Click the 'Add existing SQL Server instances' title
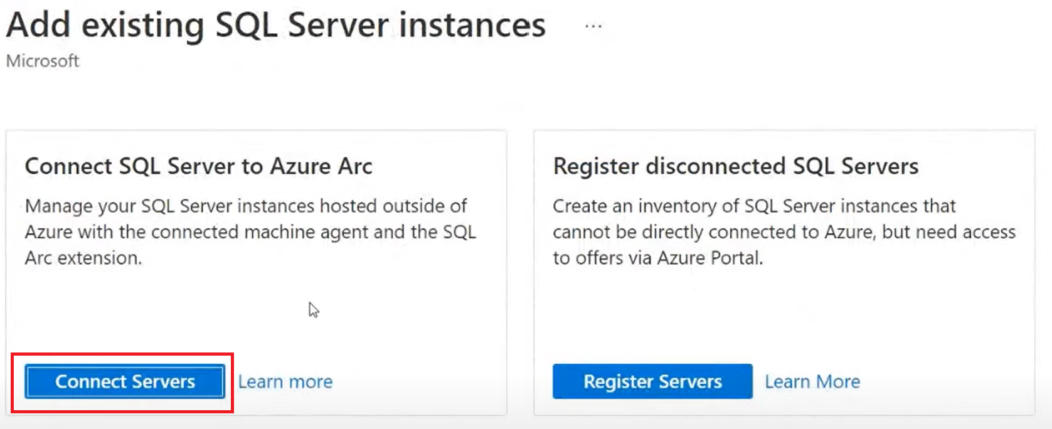 point(276,25)
